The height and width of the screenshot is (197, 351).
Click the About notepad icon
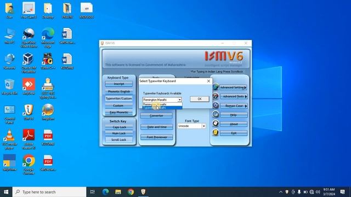click(x=216, y=123)
